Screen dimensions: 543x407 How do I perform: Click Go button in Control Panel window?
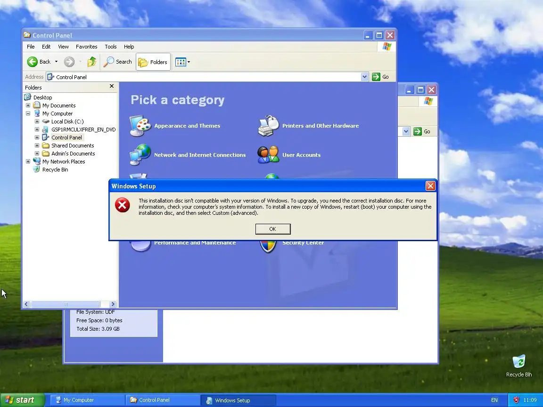click(380, 77)
